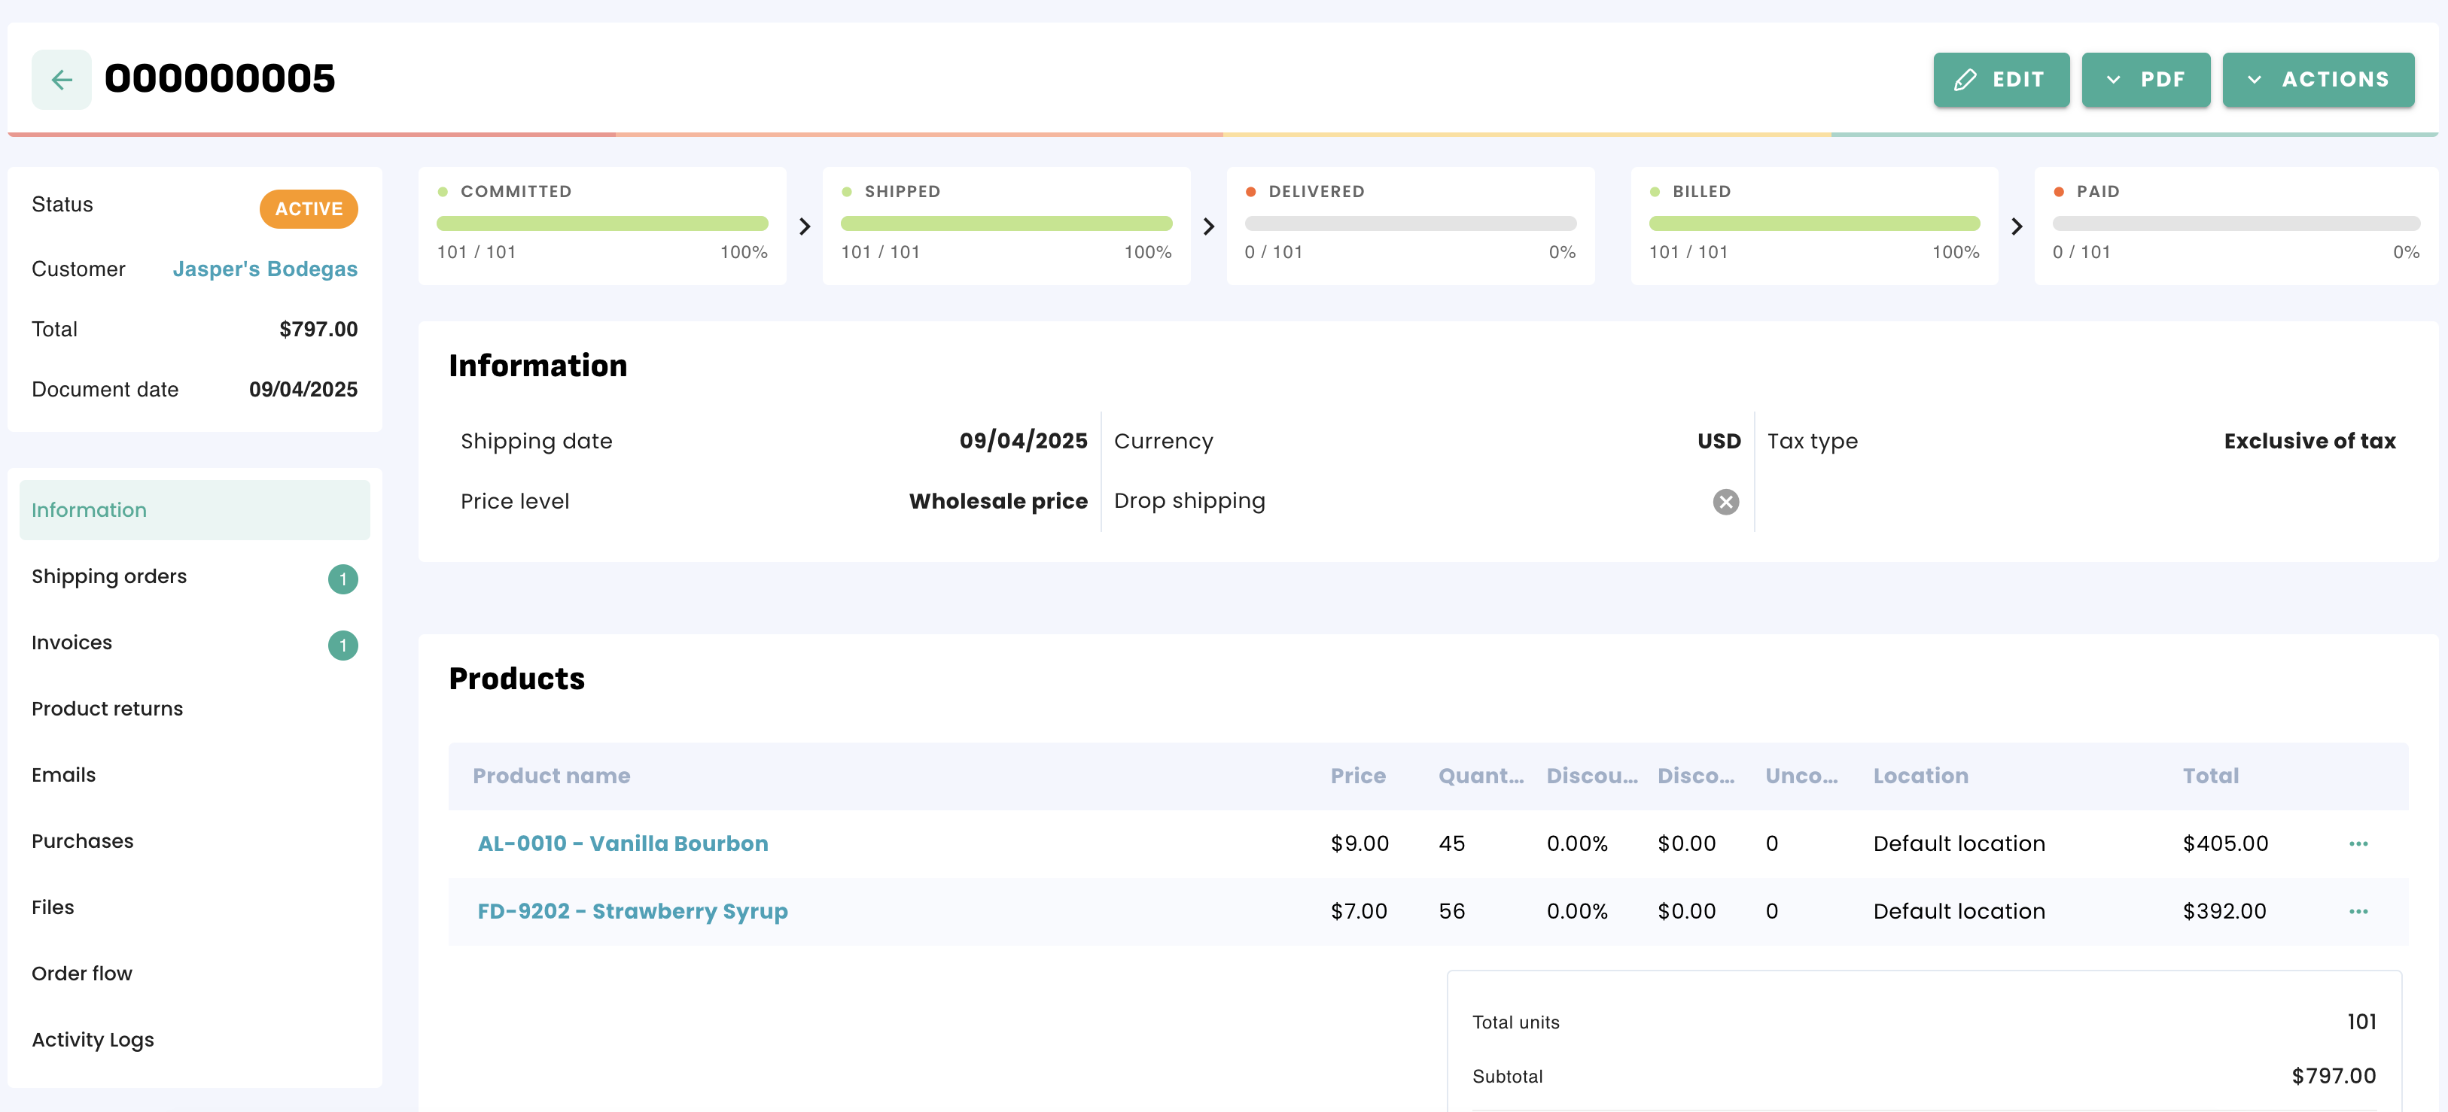Open the Order flow section

(82, 974)
